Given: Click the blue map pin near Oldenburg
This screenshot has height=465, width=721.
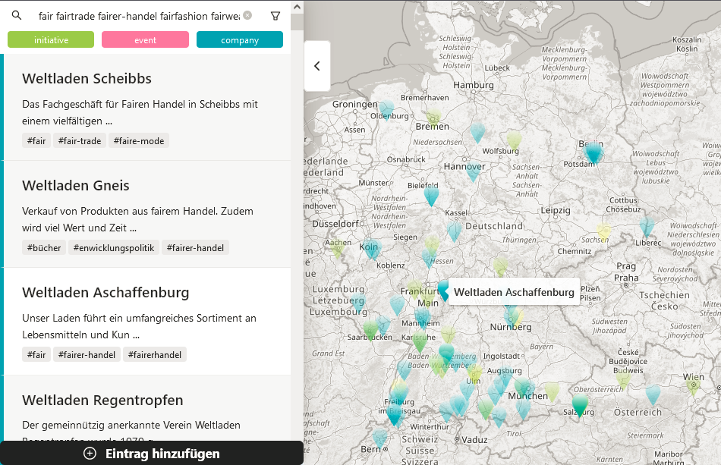Looking at the screenshot, I should coord(386,109).
